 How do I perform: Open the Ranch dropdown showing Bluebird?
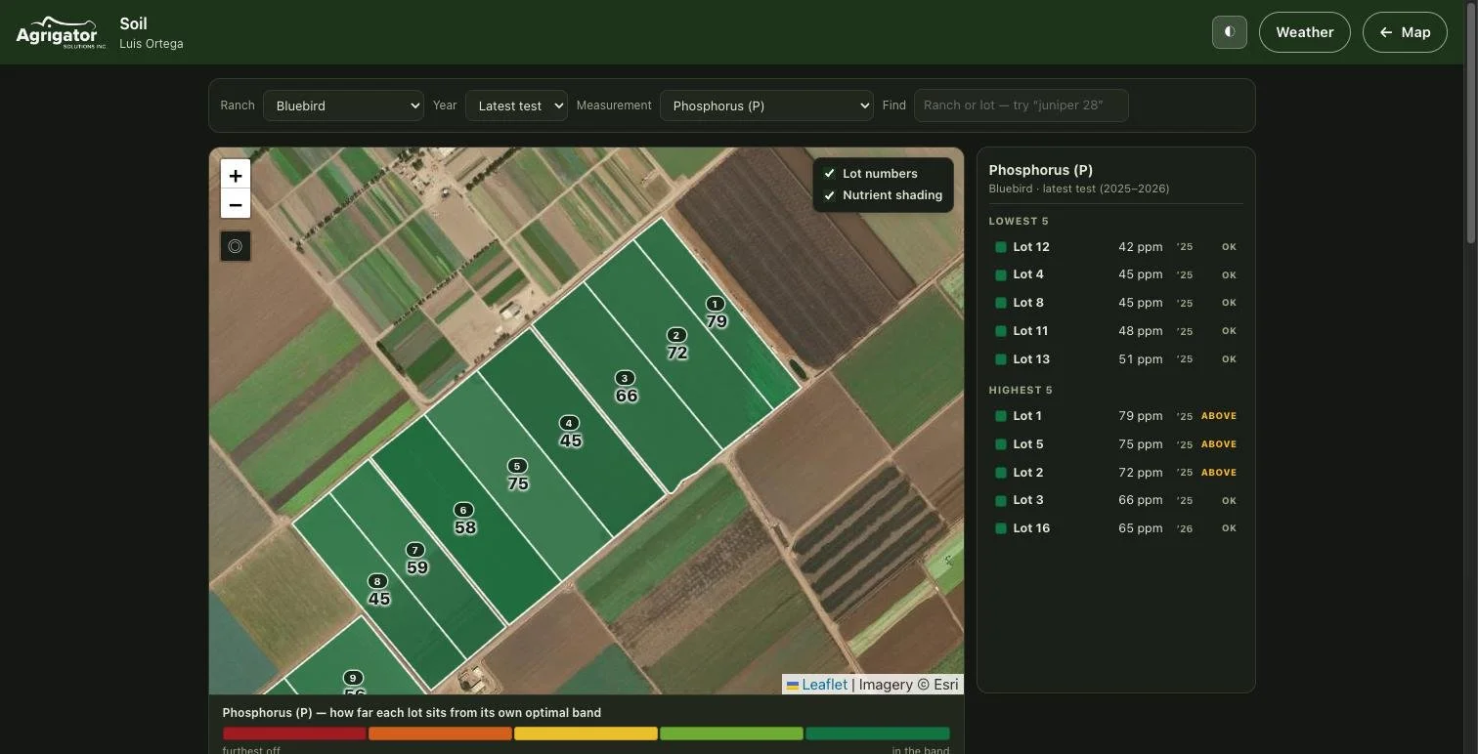(343, 105)
